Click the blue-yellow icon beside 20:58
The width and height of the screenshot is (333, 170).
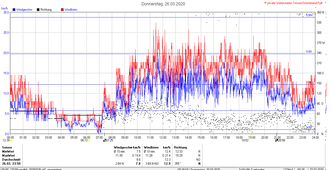click(277, 140)
